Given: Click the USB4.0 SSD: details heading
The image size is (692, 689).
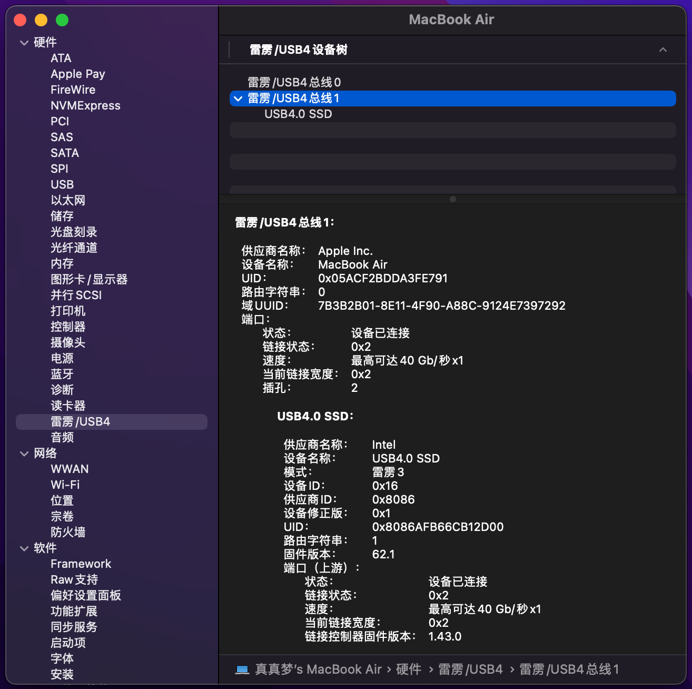Looking at the screenshot, I should coord(315,417).
